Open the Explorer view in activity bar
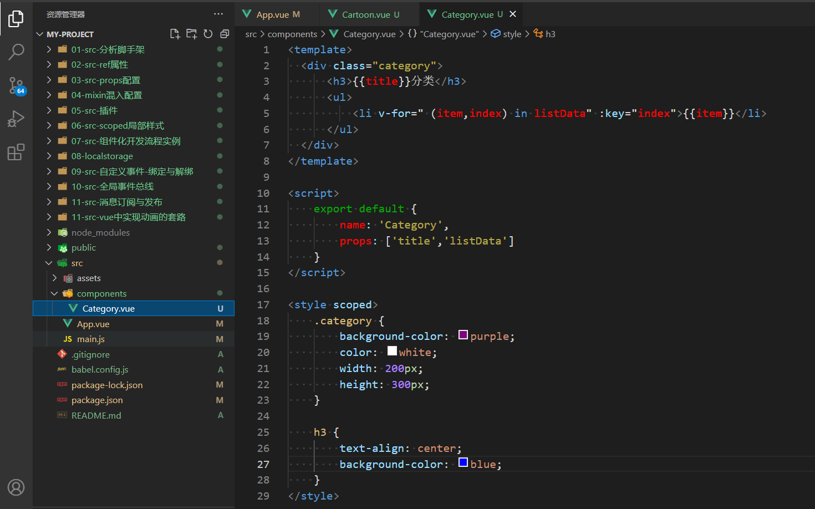The height and width of the screenshot is (509, 815). pyautogui.click(x=16, y=19)
